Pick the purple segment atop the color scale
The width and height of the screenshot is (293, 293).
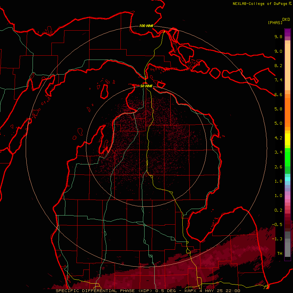coord(287,33)
